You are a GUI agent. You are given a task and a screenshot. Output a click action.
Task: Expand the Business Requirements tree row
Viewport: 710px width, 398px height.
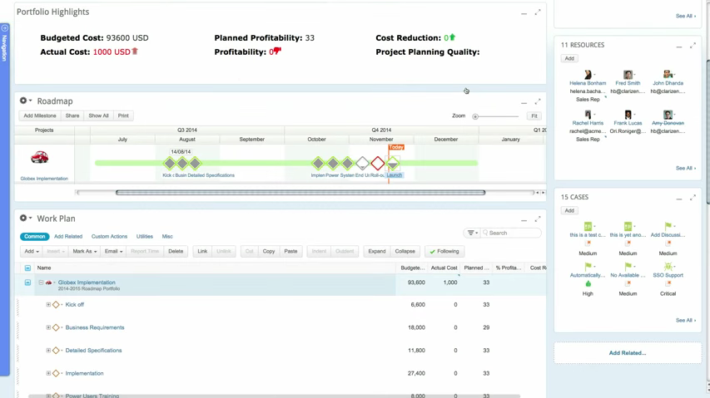pos(48,327)
